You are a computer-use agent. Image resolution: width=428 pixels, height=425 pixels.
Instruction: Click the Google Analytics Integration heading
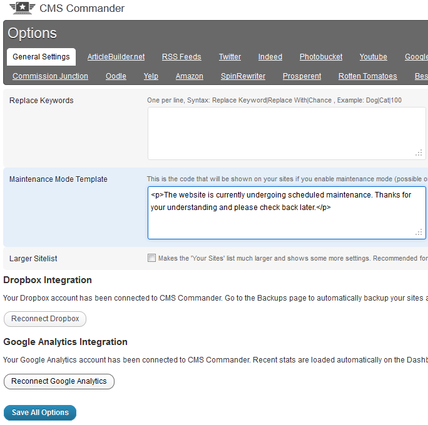(65, 342)
